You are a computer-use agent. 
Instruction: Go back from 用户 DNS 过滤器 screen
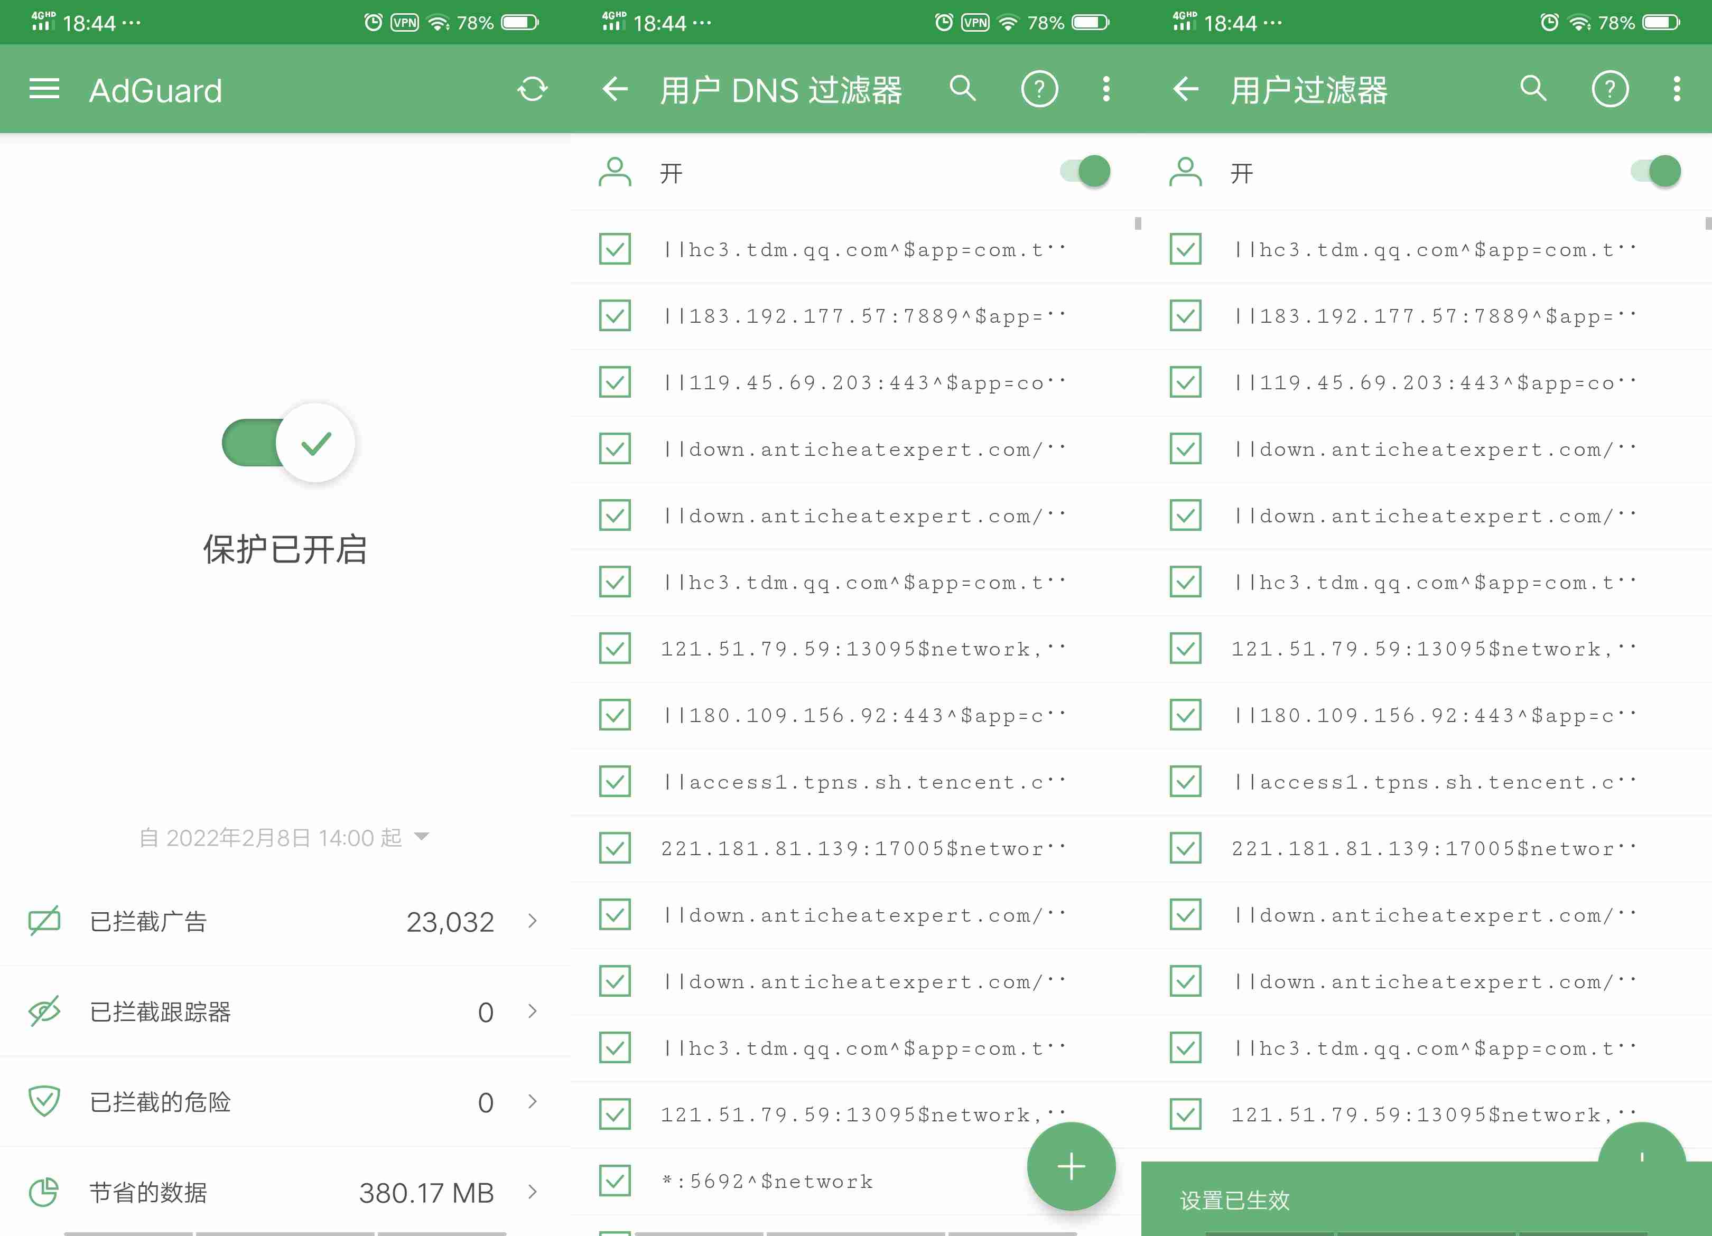(x=615, y=89)
